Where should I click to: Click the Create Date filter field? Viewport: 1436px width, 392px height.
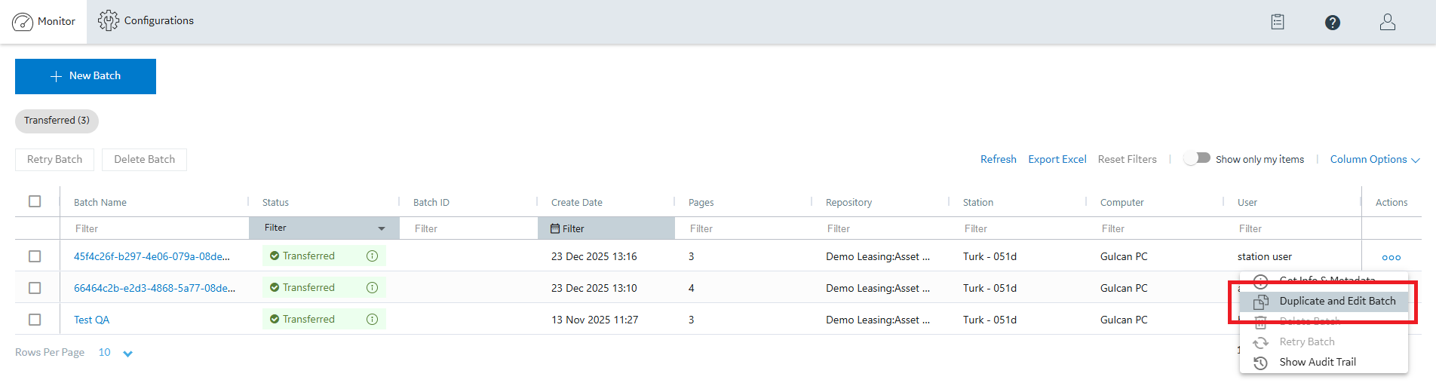pos(606,228)
